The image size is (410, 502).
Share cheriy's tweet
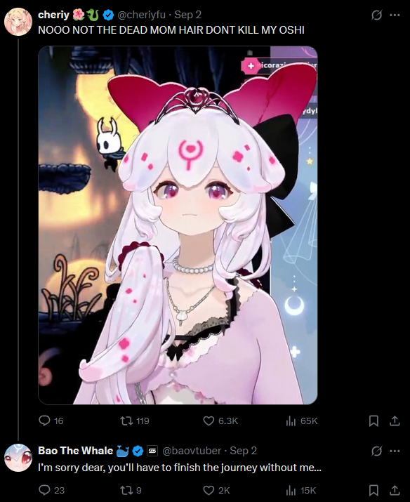(395, 421)
